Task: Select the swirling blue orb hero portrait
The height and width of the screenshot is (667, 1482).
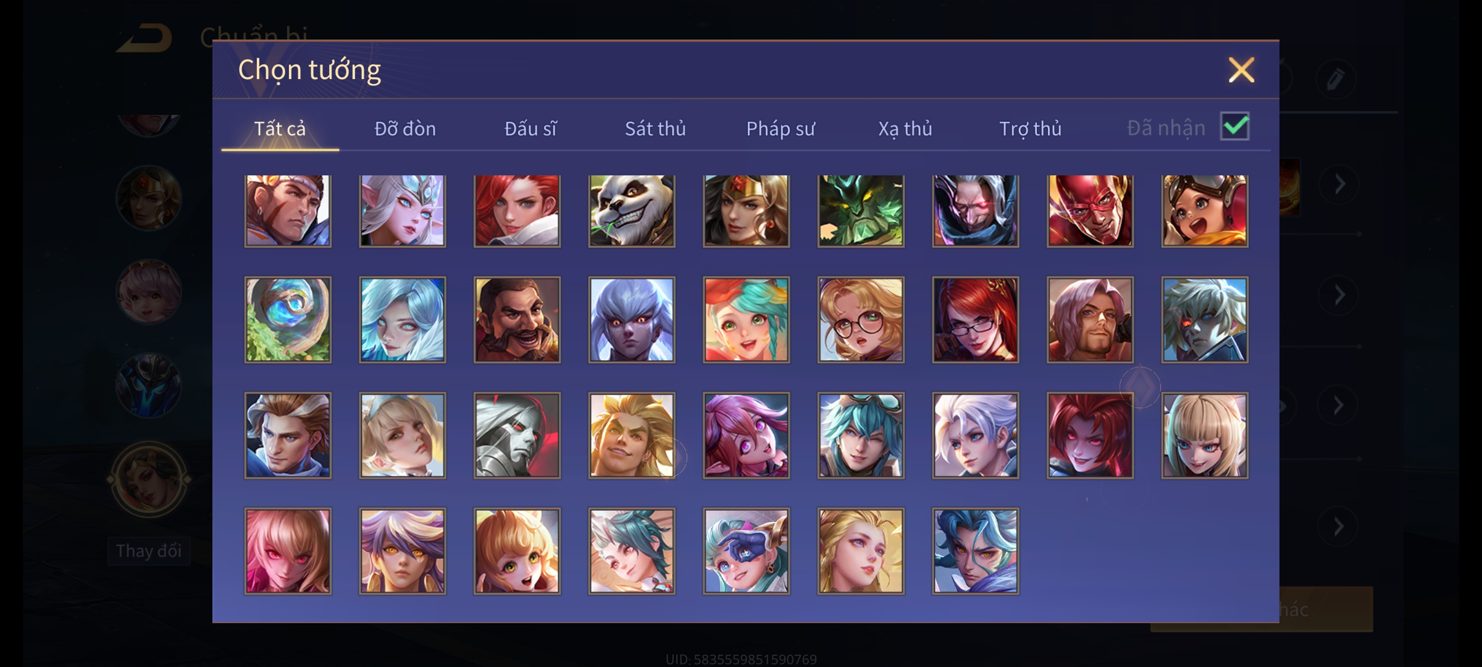Action: point(288,319)
